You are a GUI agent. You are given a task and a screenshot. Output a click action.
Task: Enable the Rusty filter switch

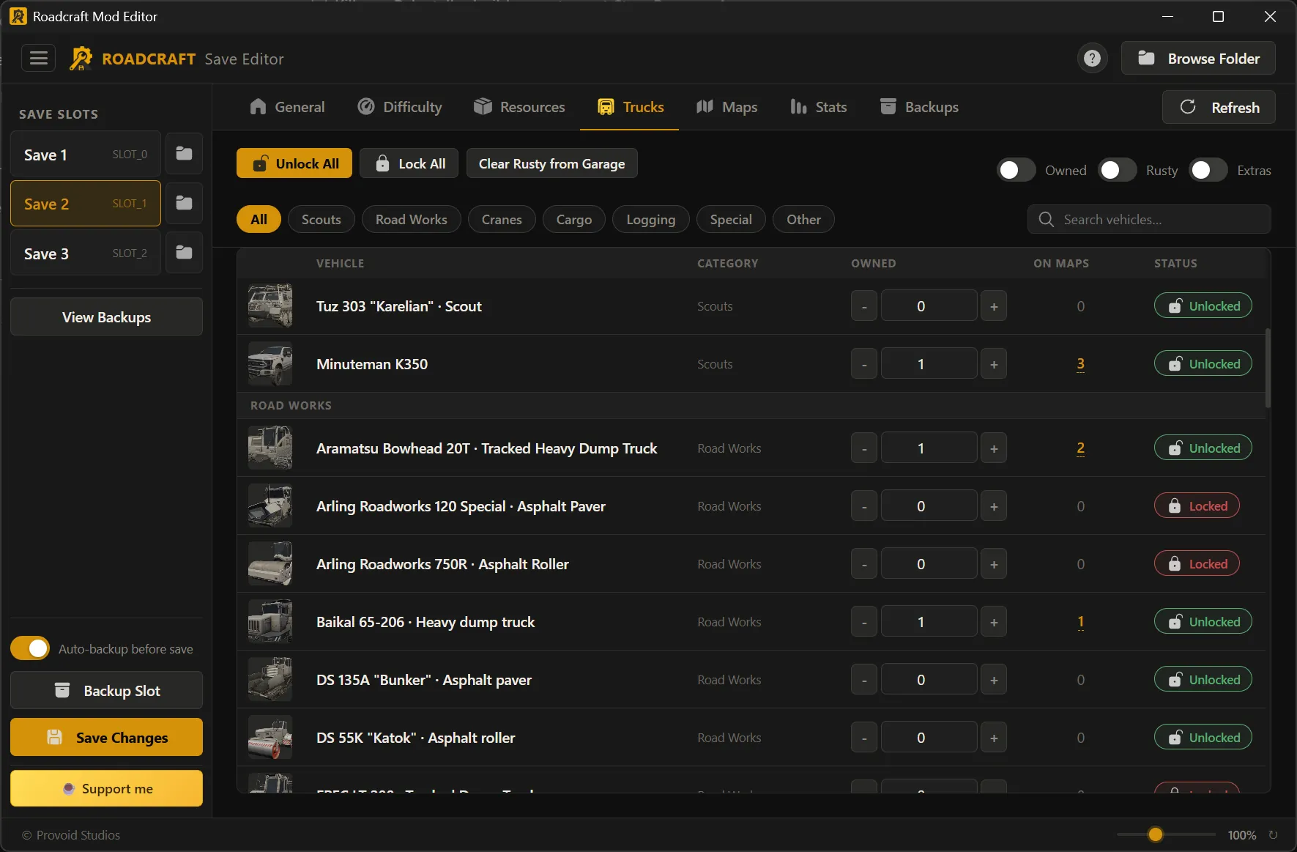[x=1117, y=170]
